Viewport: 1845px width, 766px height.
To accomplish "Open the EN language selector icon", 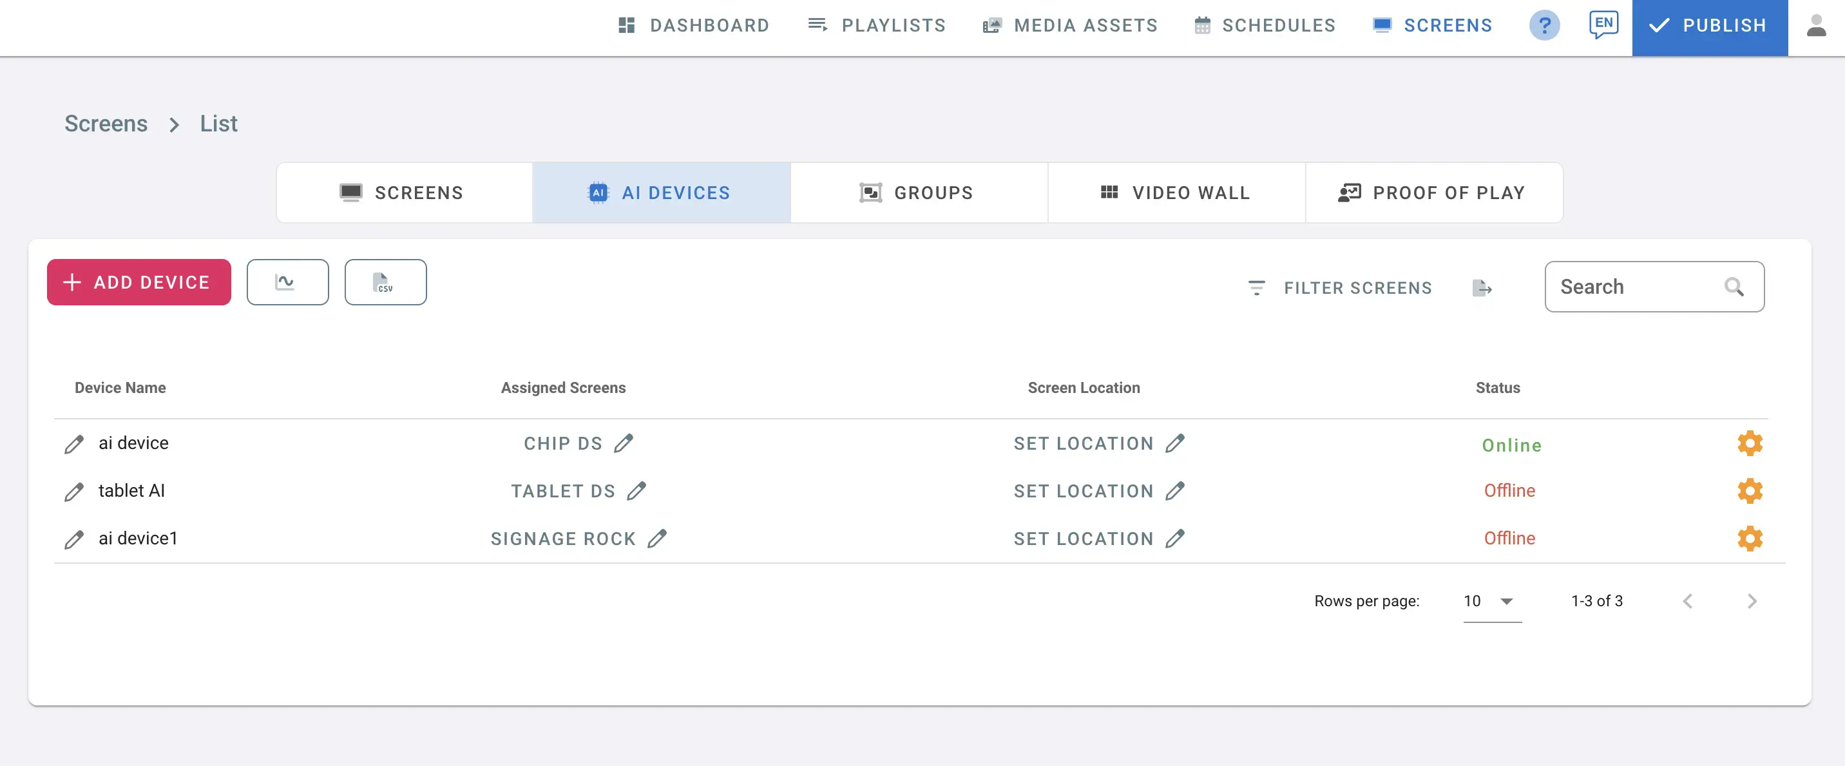I will coord(1603,24).
